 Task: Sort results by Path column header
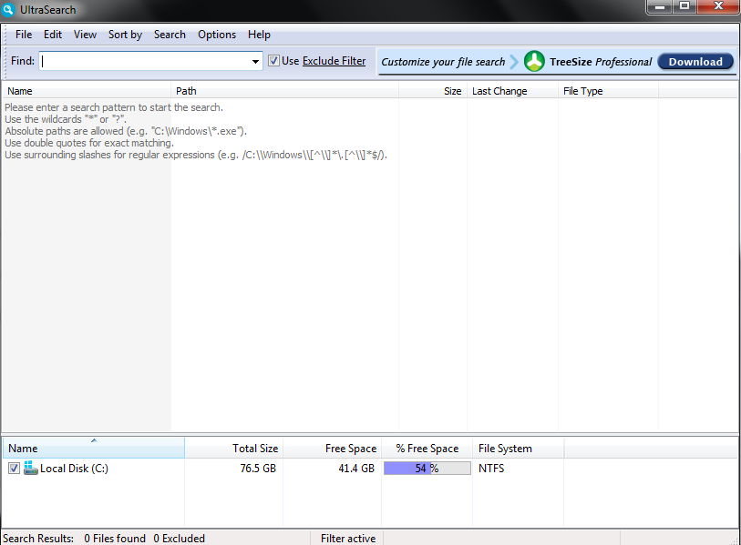(x=285, y=91)
